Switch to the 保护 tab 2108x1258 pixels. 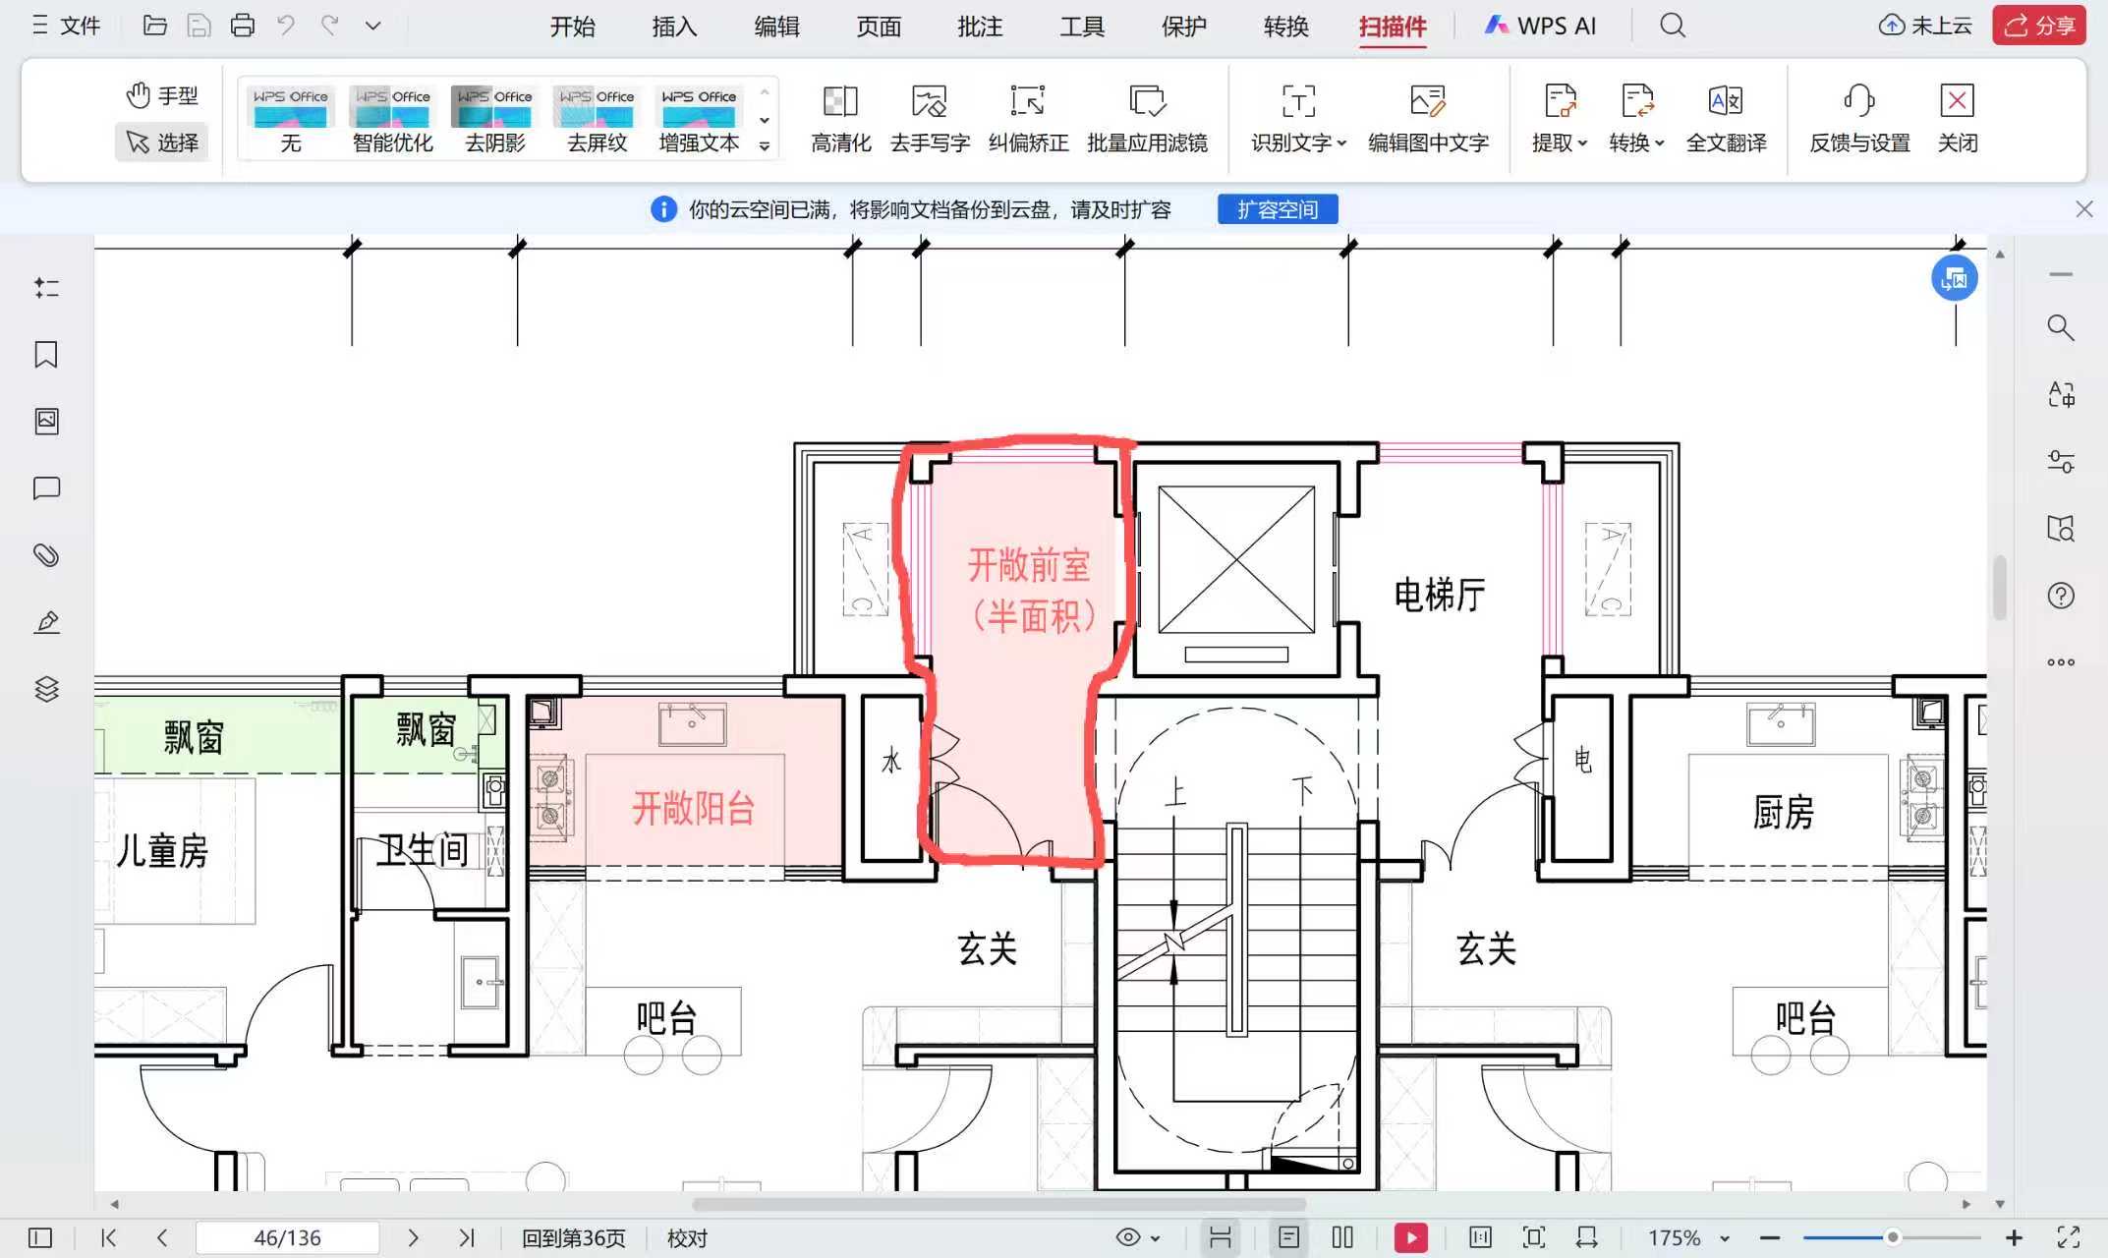tap(1183, 27)
